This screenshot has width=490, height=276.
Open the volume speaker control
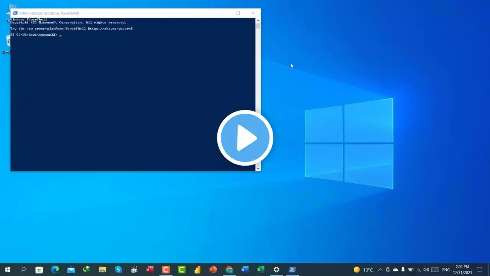(426, 270)
